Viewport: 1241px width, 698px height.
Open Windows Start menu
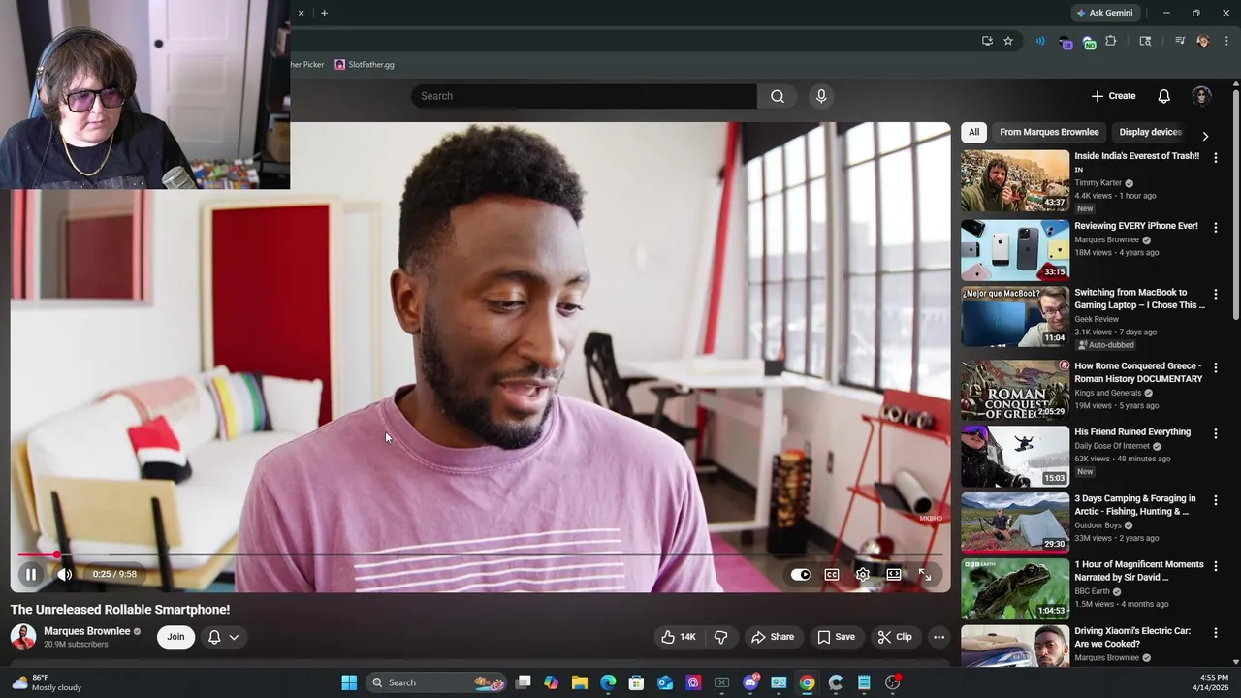(349, 682)
